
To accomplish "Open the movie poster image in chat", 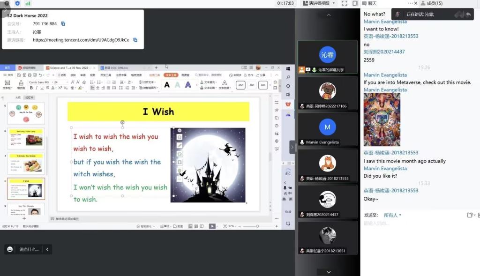I will tap(382, 119).
